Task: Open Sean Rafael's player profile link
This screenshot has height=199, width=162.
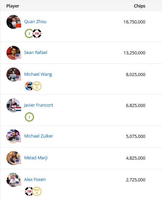Action: (x=36, y=53)
